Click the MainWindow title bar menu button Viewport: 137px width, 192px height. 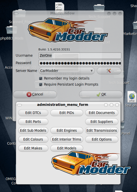click(x=16, y=14)
